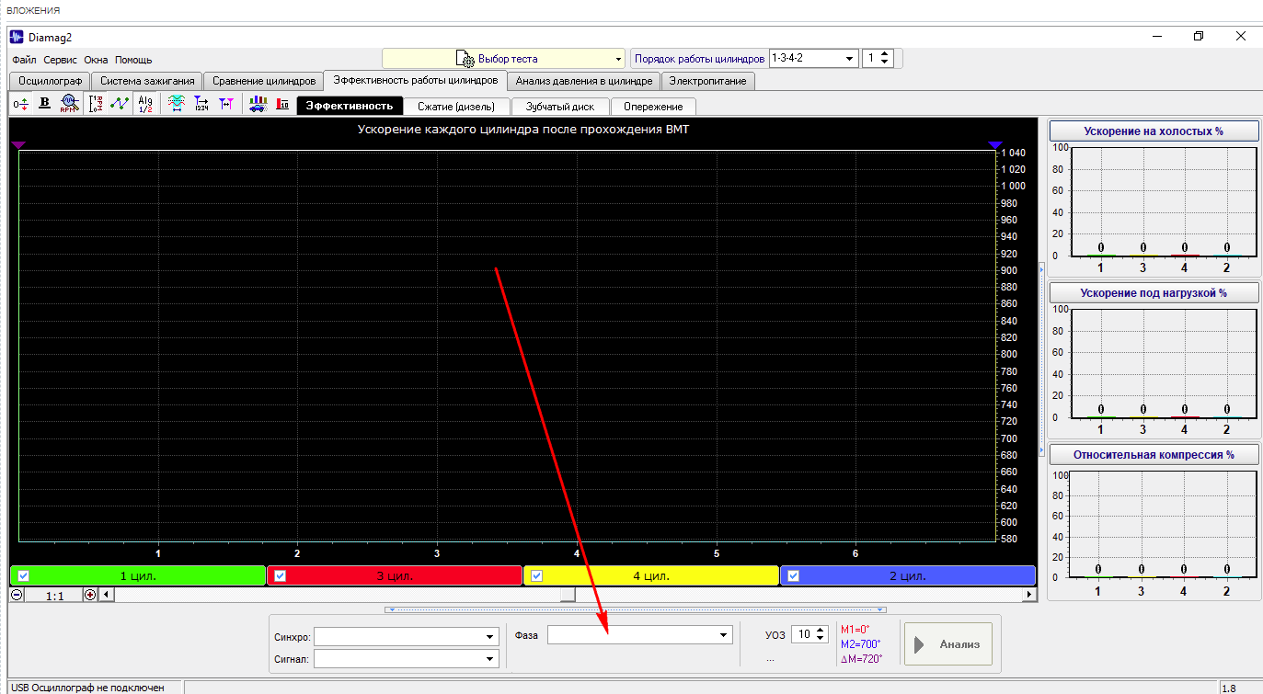Switch to the Сравнение цилиндров tab
This screenshot has height=694, width=1263.
coord(263,81)
